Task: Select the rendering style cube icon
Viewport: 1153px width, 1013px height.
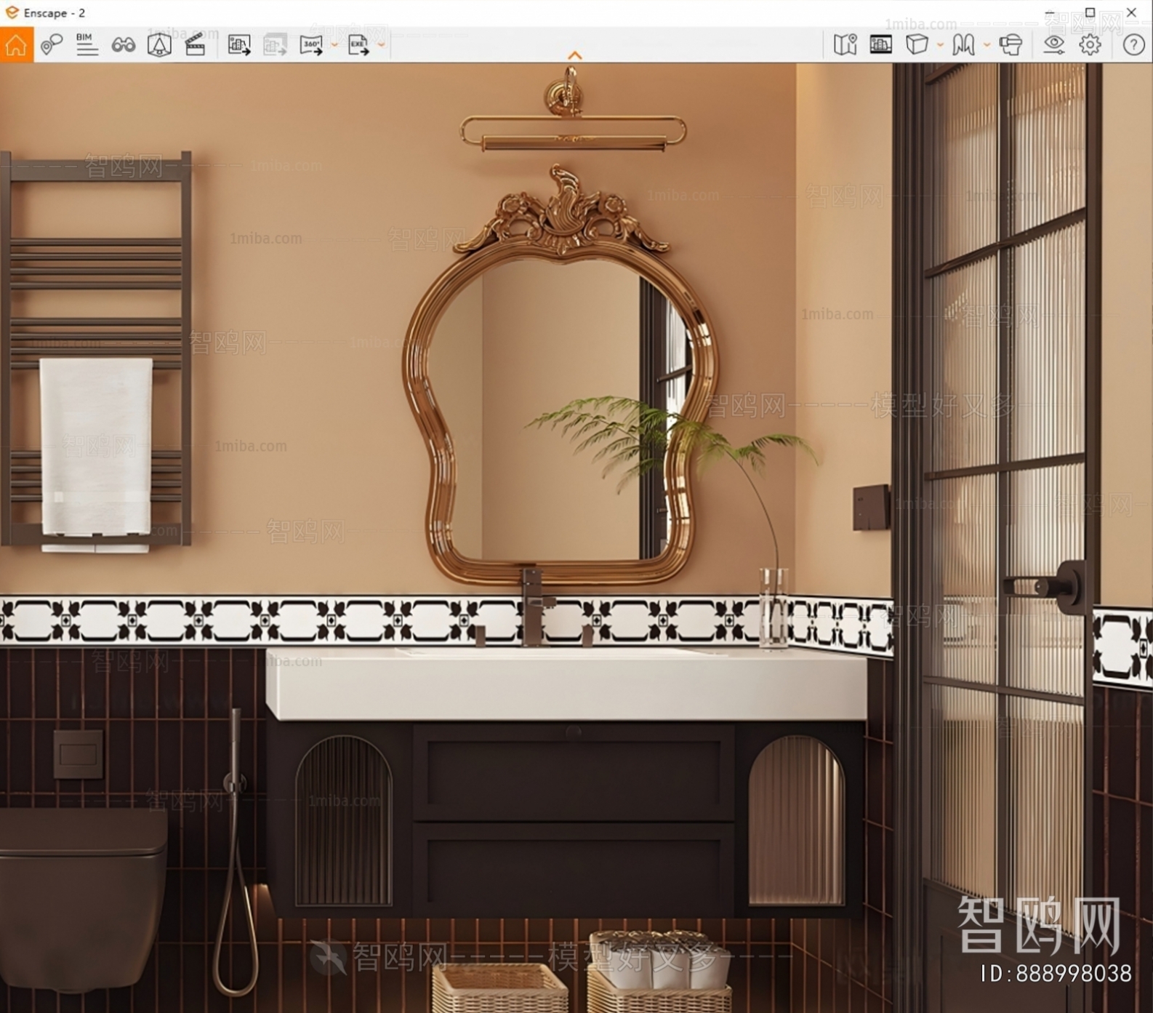Action: [917, 45]
